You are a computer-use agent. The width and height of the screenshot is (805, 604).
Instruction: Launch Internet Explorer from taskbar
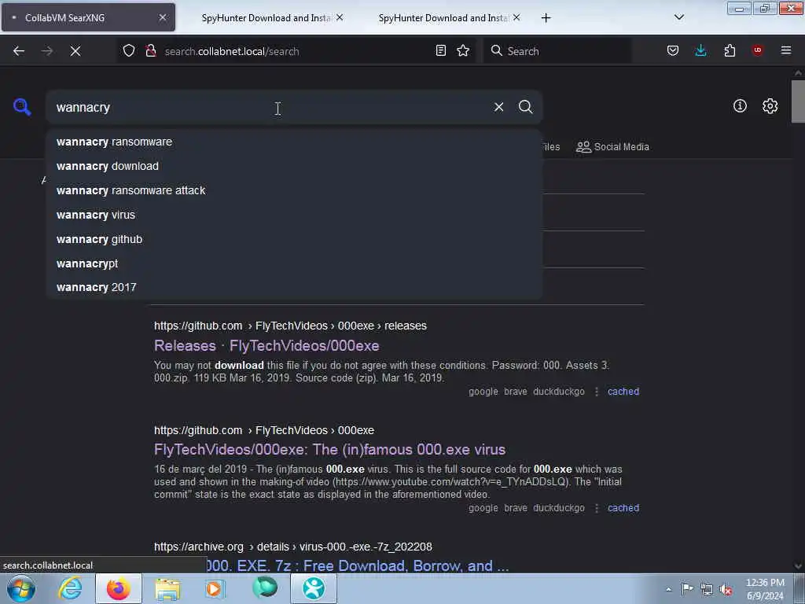click(x=70, y=588)
